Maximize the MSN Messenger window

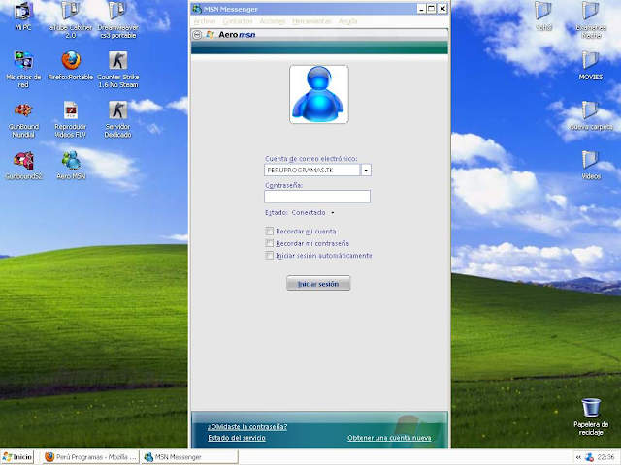coord(432,9)
